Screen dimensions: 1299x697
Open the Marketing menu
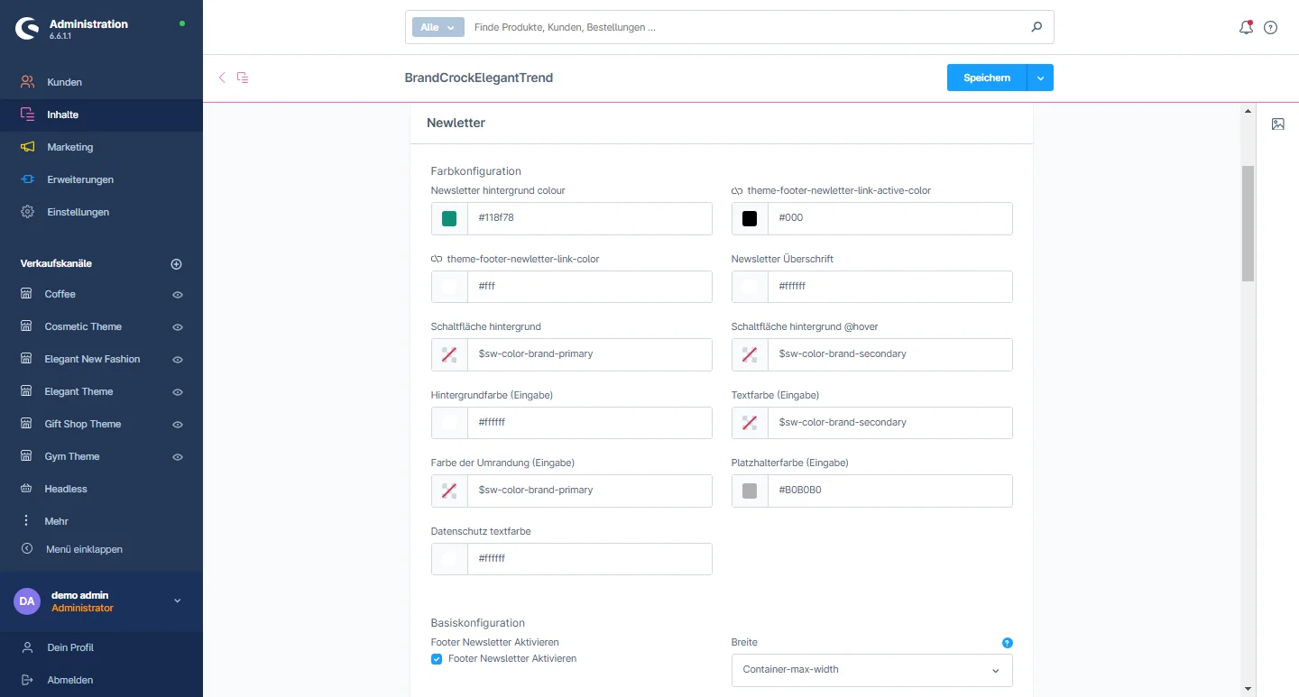point(69,147)
